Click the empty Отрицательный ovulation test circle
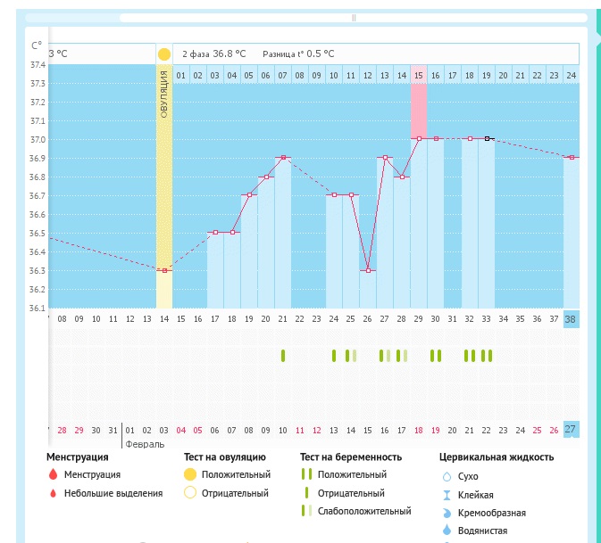This screenshot has height=543, width=601. [x=189, y=493]
